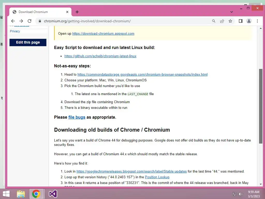265x199 pixels.
Task: Click the lock site info icon
Action: (40, 21)
